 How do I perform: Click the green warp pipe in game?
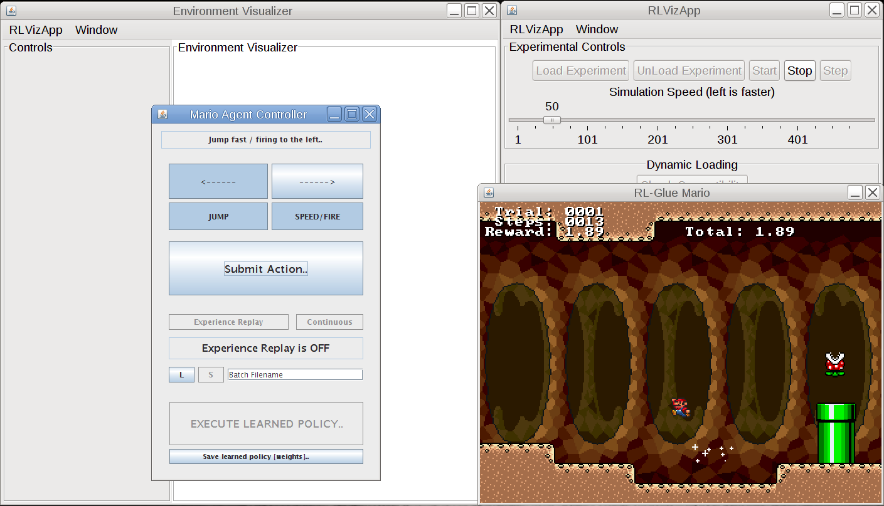(x=836, y=433)
